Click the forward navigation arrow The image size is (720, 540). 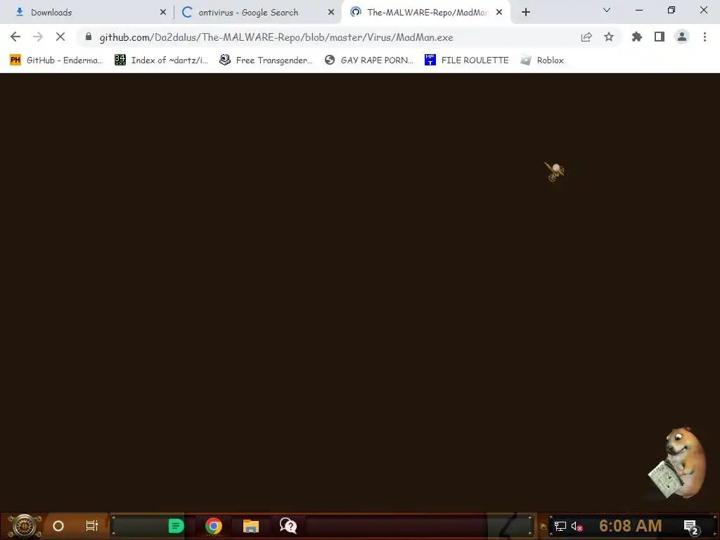38,37
